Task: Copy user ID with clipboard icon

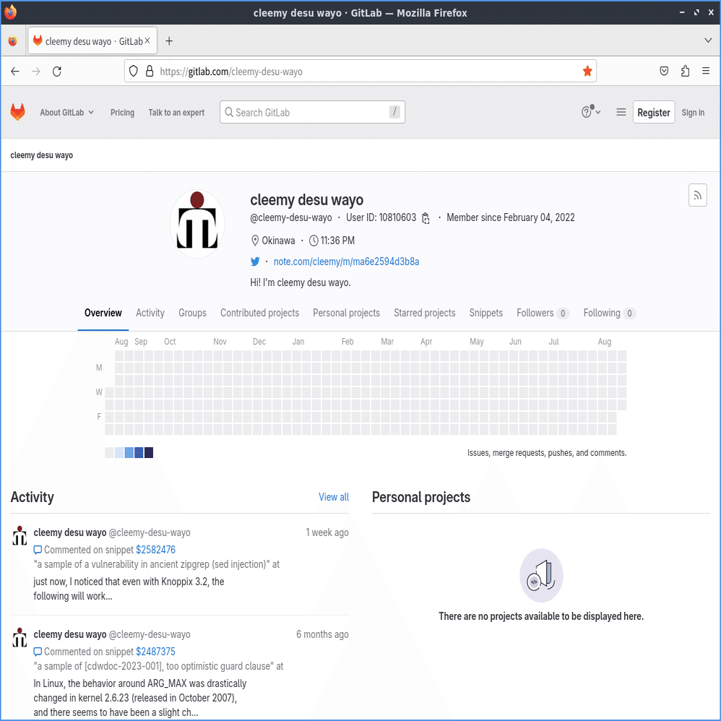Action: (426, 218)
